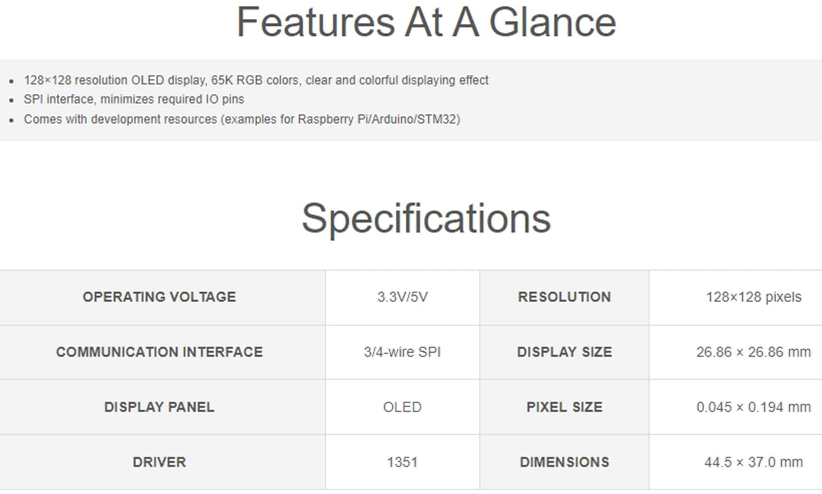822x494 pixels.
Task: Select the 1351 driver value cell
Action: tap(402, 462)
